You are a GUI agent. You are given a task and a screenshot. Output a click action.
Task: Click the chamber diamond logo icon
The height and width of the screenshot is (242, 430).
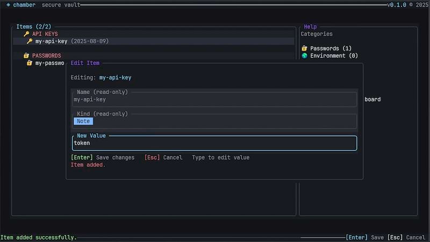(8, 5)
